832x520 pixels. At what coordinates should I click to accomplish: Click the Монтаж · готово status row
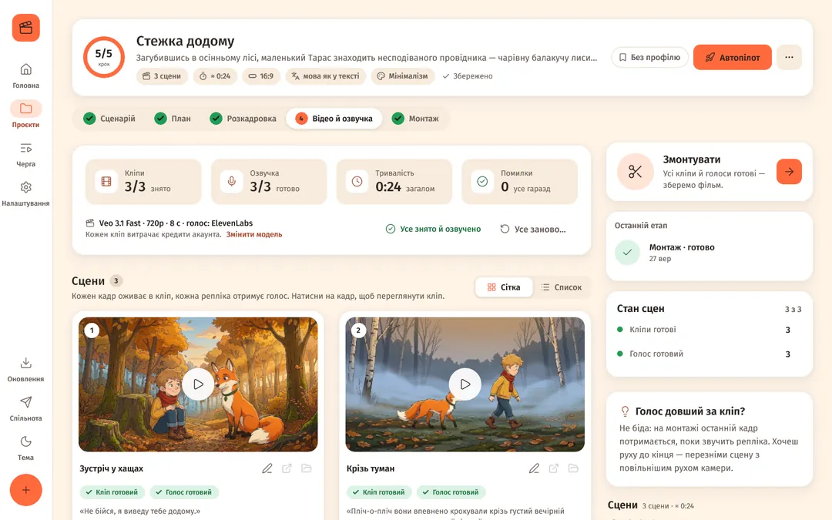click(709, 253)
